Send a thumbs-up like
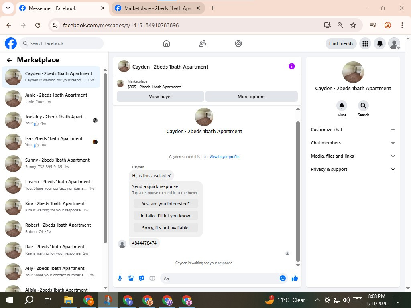Image resolution: width=411 pixels, height=308 pixels. click(x=295, y=278)
